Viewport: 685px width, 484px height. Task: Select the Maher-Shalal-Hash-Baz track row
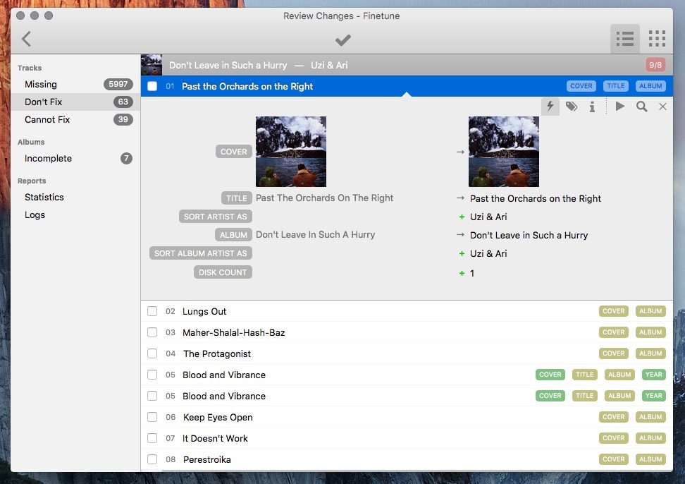point(407,332)
